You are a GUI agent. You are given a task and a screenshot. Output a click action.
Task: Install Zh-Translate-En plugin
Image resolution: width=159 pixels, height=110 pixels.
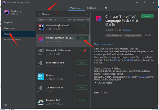(82, 88)
